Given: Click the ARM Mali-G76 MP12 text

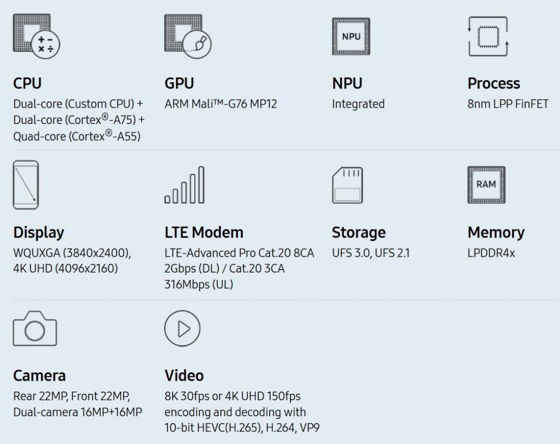Looking at the screenshot, I should pos(221,104).
